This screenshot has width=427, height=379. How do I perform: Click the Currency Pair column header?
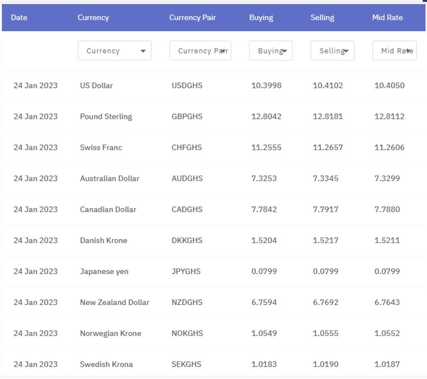[x=192, y=18]
